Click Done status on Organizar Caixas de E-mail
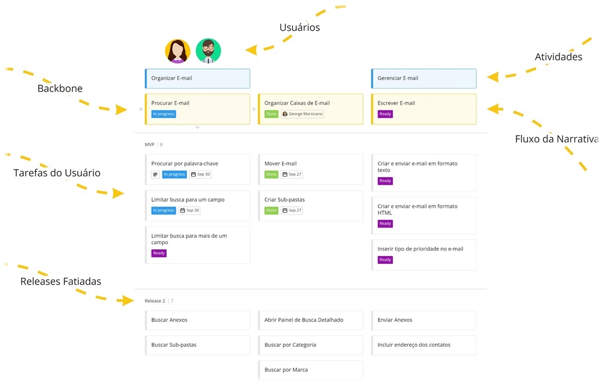604x386 pixels. [x=271, y=114]
